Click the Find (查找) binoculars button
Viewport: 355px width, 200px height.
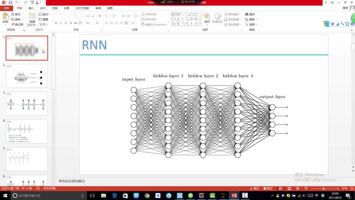pos(250,14)
